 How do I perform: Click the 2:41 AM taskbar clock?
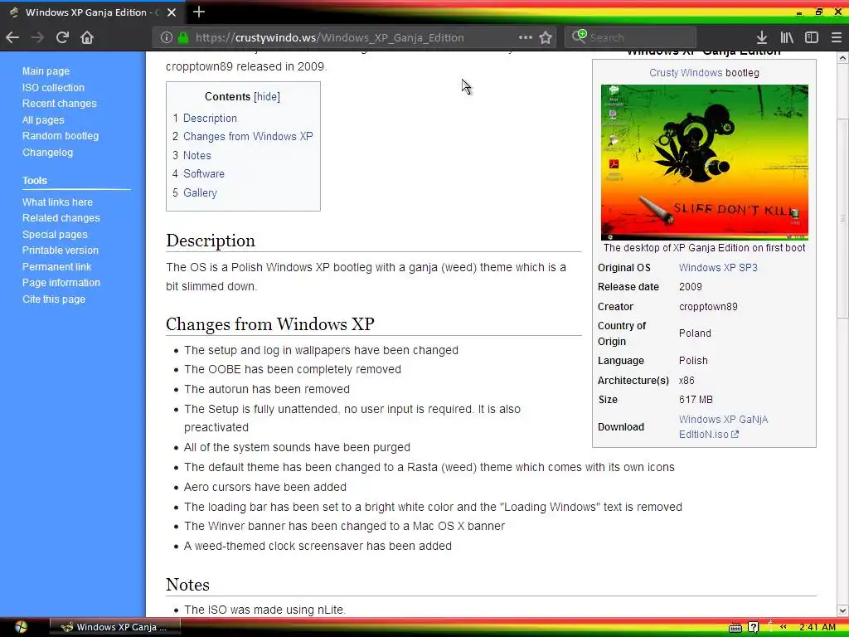click(817, 627)
